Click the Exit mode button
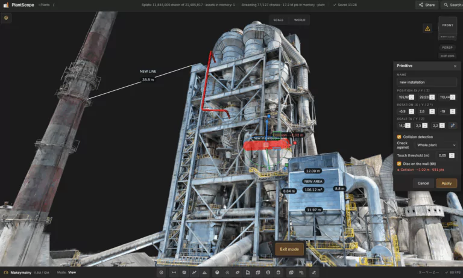 pos(289,249)
